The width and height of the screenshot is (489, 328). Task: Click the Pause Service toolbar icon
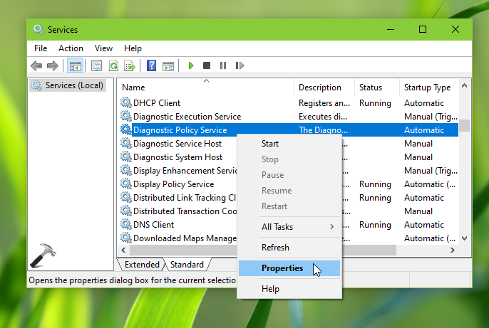click(x=222, y=65)
